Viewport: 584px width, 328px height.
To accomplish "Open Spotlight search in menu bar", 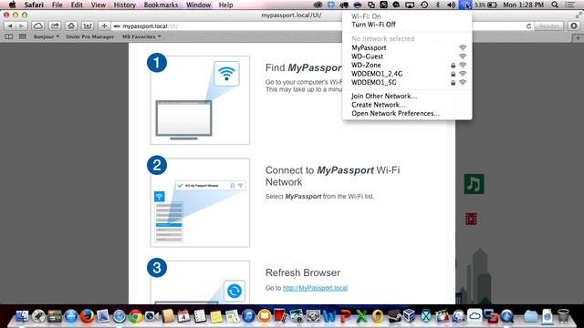I will (x=555, y=5).
